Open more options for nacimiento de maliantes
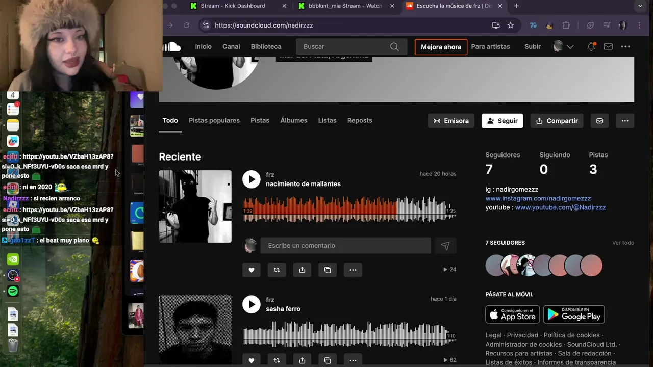The height and width of the screenshot is (367, 653). pyautogui.click(x=353, y=270)
